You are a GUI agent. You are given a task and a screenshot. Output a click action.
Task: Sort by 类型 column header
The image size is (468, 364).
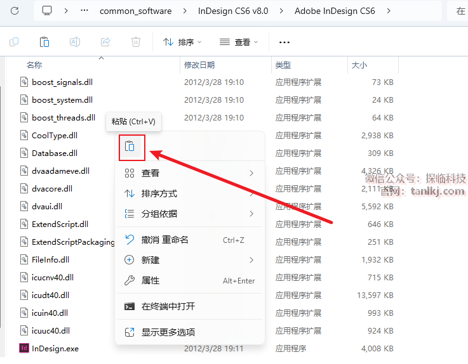(x=283, y=65)
